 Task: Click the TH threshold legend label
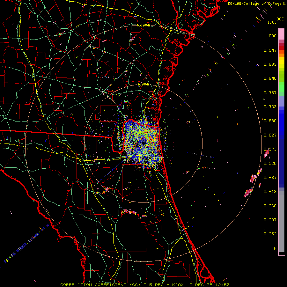pos(274,248)
